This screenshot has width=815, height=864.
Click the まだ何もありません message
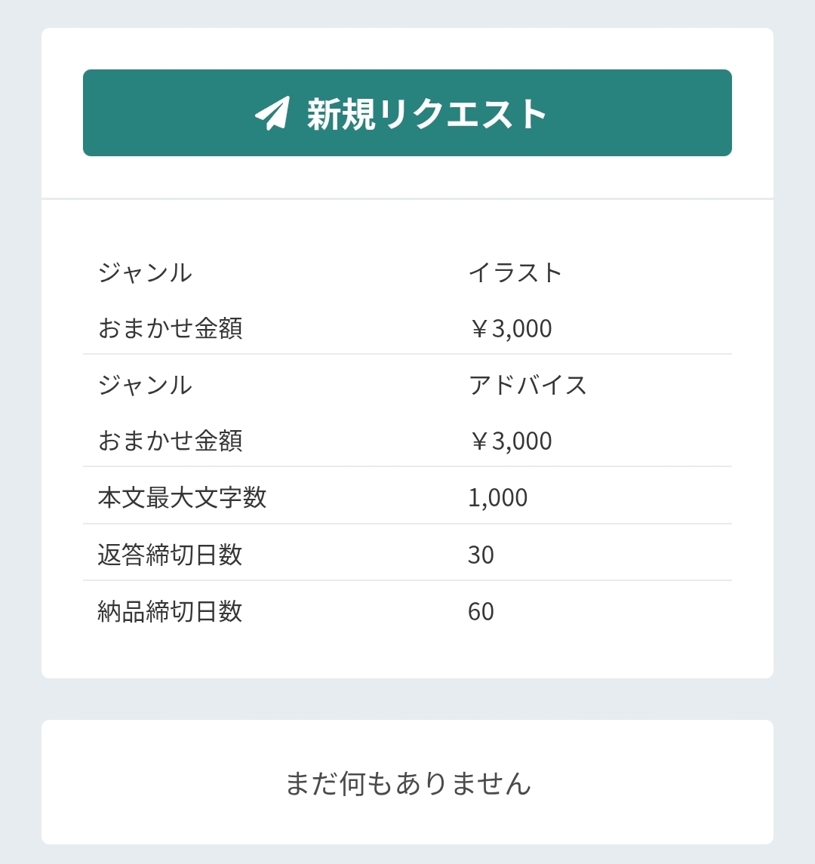(x=407, y=783)
